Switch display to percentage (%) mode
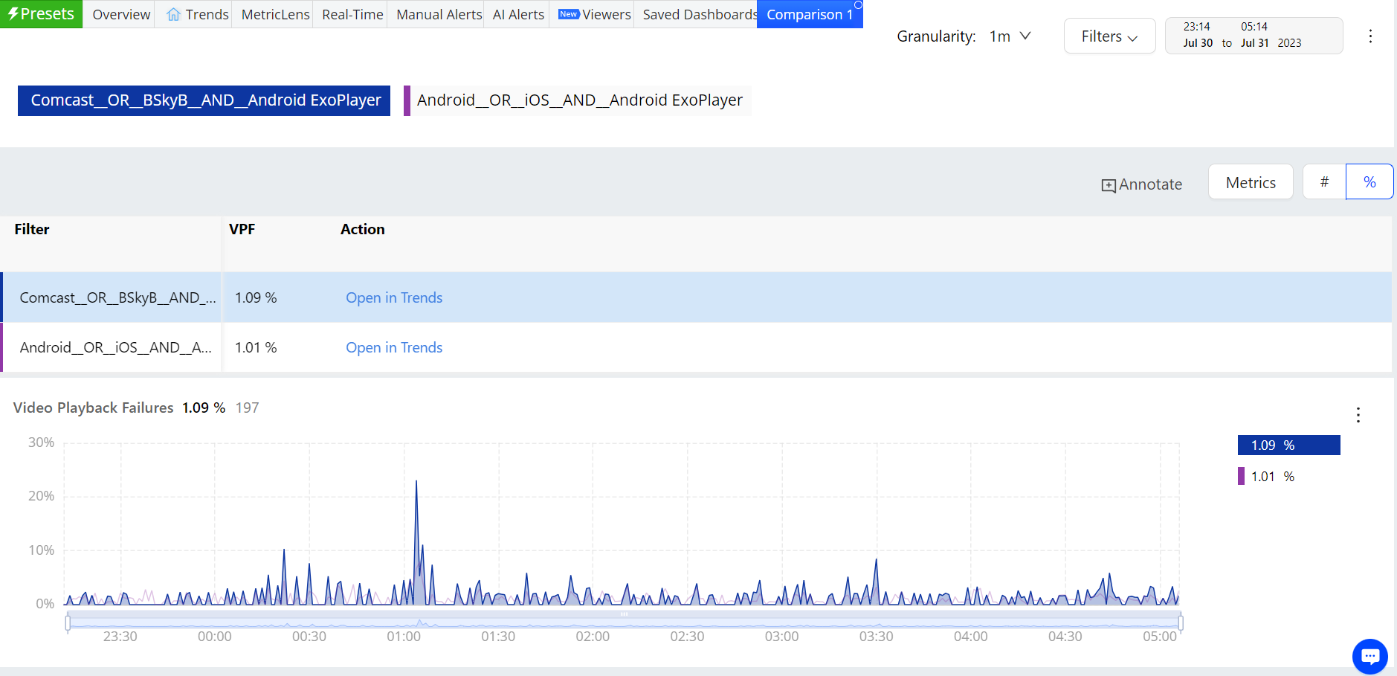1397x676 pixels. 1369,182
